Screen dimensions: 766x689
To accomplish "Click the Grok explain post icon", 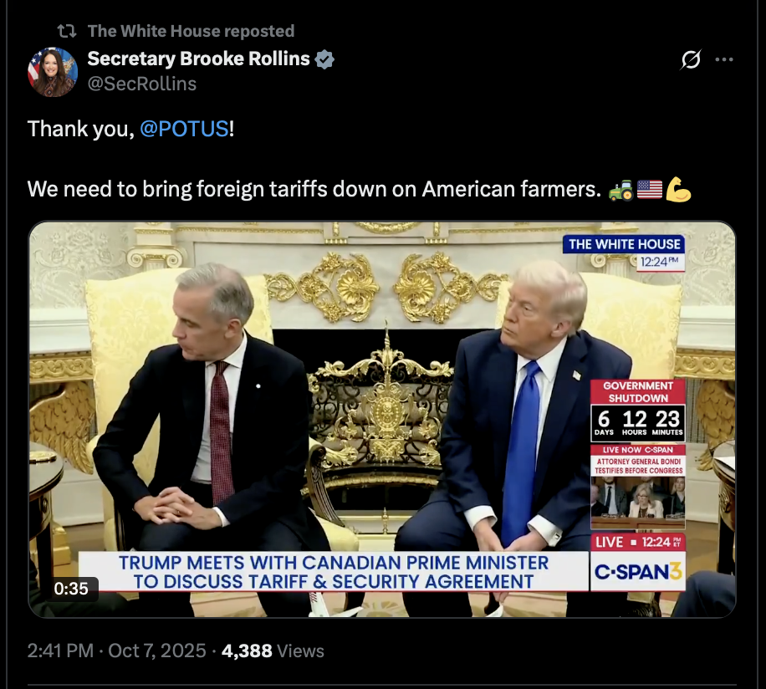I will coord(691,59).
